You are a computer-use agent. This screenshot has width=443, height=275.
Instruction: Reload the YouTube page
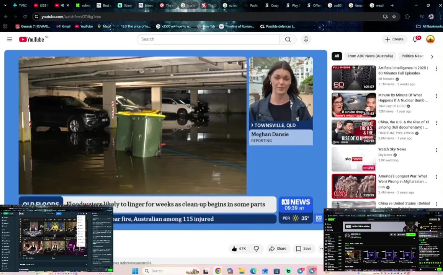25,17
